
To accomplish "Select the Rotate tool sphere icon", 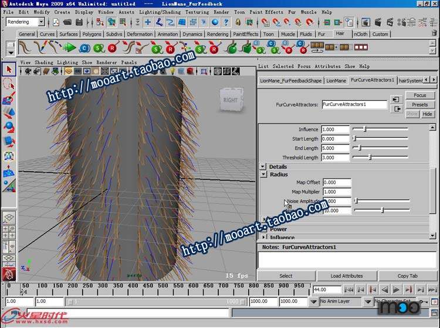I will coord(9,127).
